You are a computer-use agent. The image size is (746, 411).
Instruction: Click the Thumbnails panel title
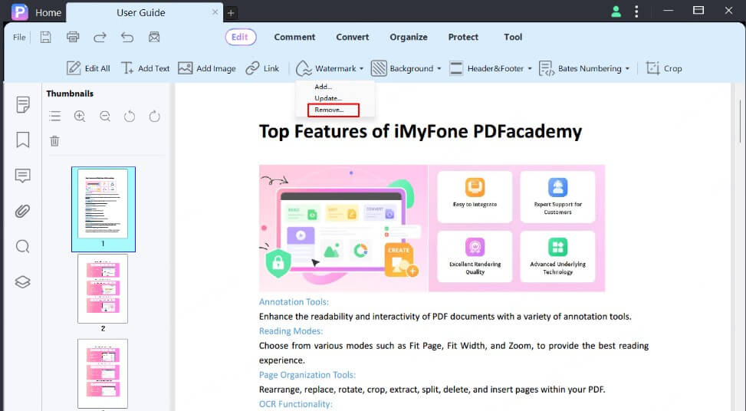click(70, 94)
